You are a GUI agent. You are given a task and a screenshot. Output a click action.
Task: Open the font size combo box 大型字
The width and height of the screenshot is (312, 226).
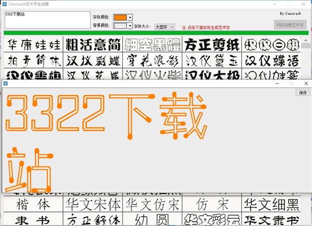[x=165, y=26]
